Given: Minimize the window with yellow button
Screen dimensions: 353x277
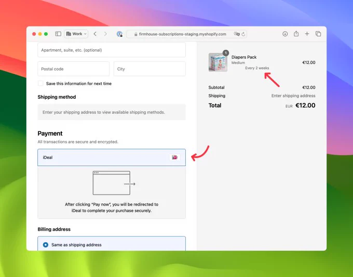Looking at the screenshot, I should click(40, 34).
